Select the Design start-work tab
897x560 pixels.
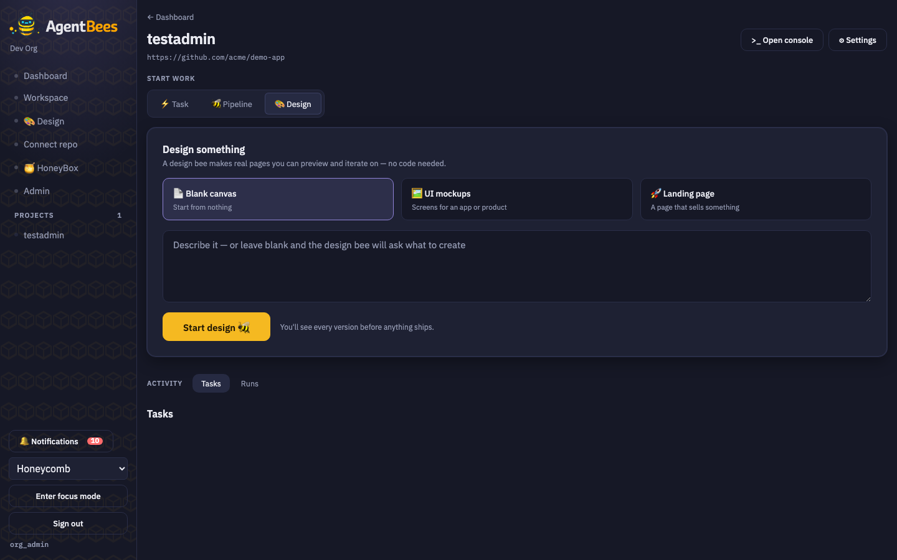pos(293,104)
